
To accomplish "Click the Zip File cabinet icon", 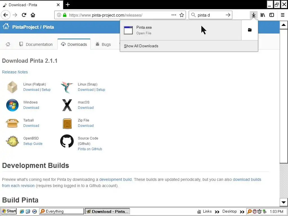I will [x=67, y=123].
